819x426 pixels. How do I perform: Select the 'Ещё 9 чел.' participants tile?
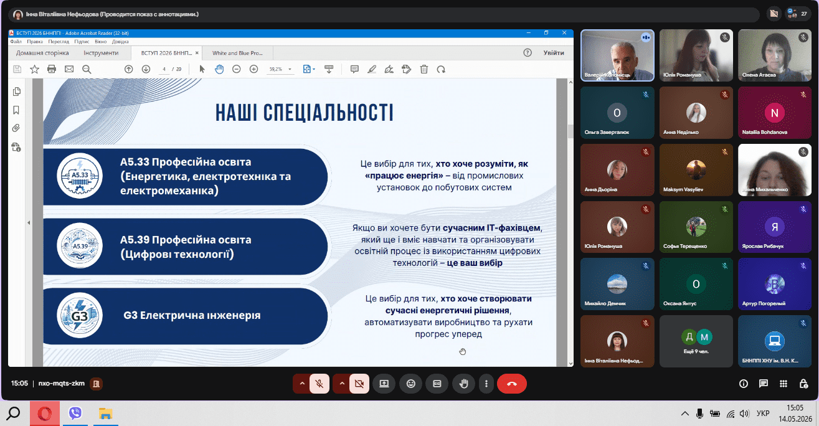[x=696, y=340]
